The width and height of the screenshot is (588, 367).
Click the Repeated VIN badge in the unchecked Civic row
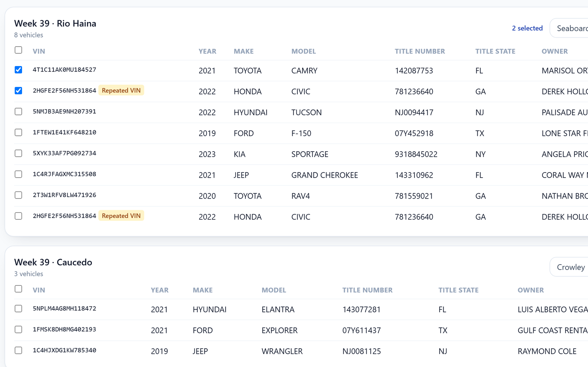[x=121, y=216]
